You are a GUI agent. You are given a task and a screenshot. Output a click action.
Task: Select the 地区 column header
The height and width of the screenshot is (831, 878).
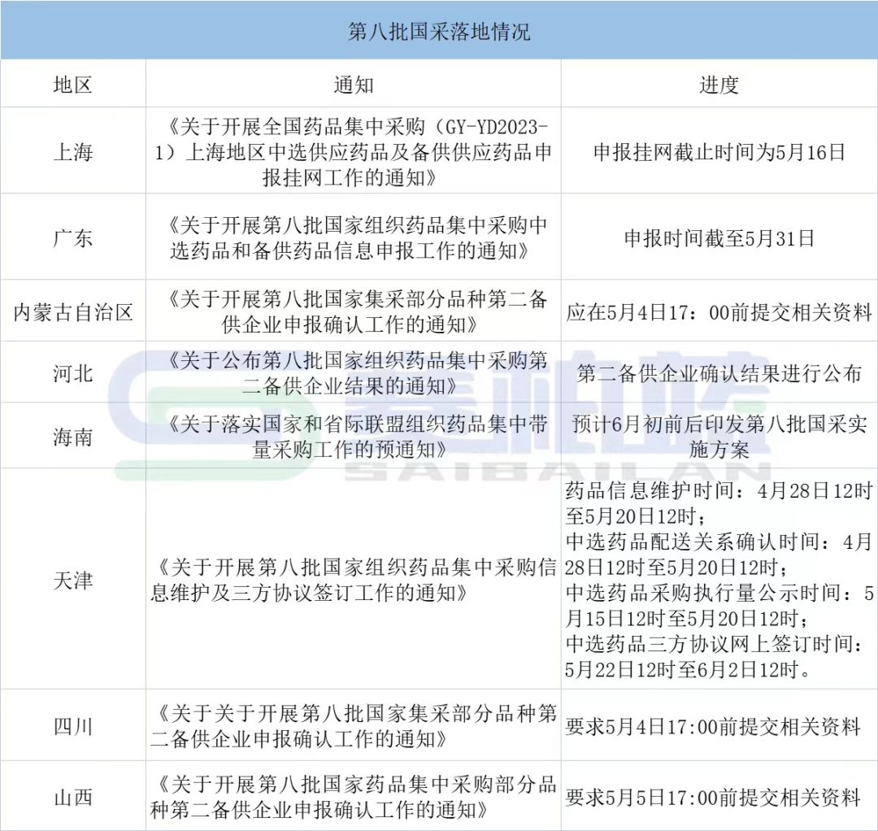pyautogui.click(x=73, y=85)
